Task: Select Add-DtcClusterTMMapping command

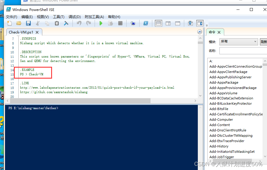Action: click(x=231, y=136)
